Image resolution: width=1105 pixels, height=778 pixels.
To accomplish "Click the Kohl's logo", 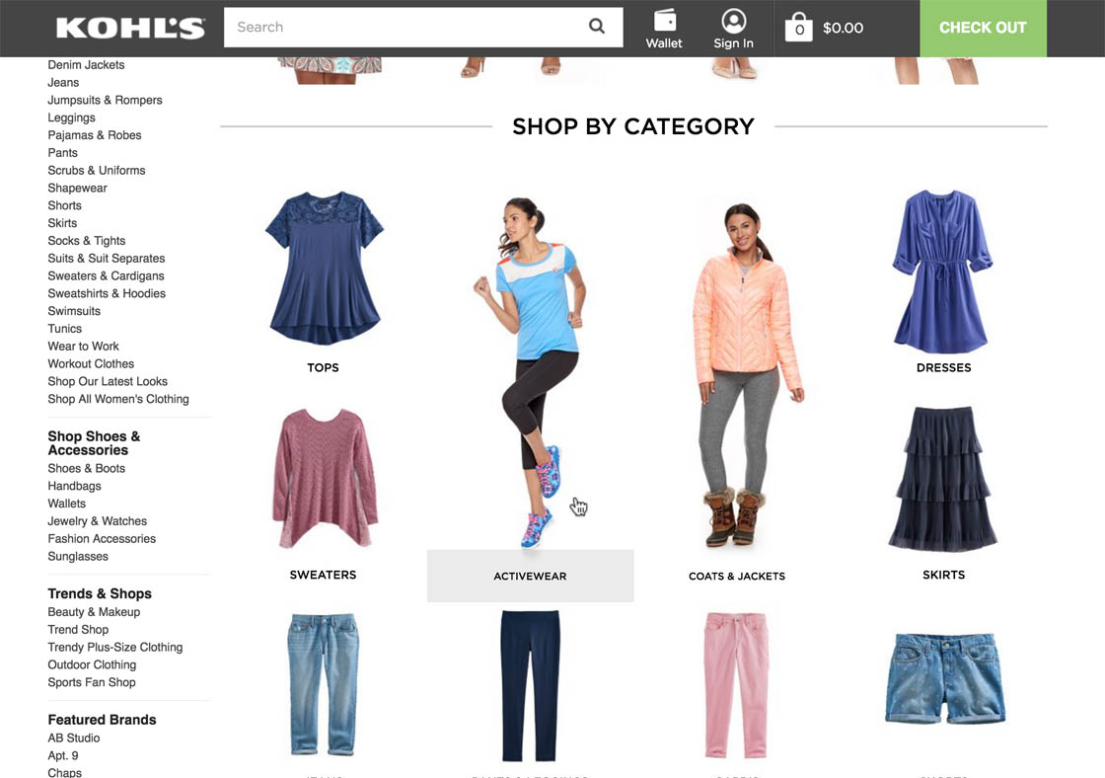I will point(130,28).
